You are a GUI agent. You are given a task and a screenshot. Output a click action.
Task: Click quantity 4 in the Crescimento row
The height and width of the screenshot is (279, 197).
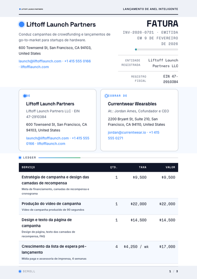click(x=117, y=247)
